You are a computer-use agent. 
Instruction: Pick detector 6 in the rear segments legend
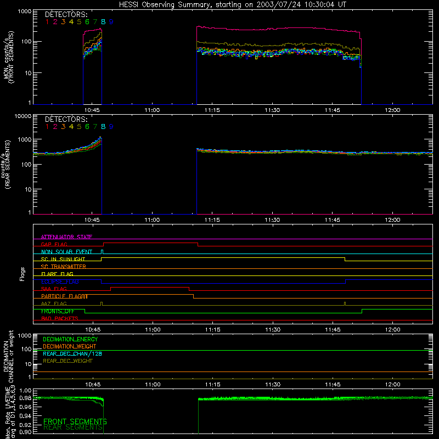pyautogui.click(x=87, y=127)
